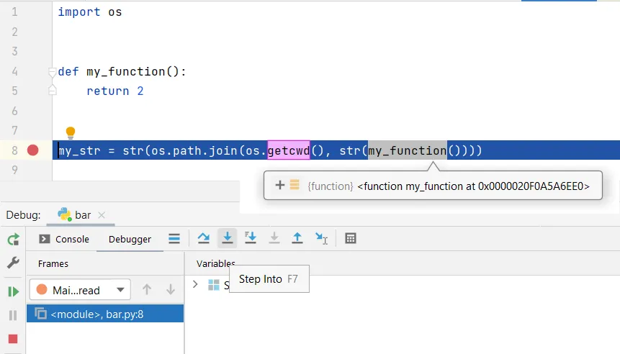Open the Mai...read thread dropdown
620x354 pixels.
pos(80,290)
